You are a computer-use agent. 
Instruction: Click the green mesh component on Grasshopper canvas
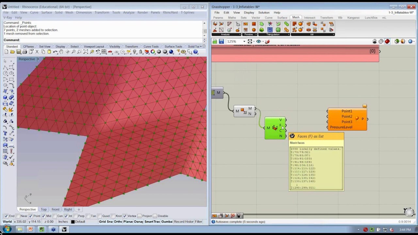pyautogui.click(x=275, y=128)
